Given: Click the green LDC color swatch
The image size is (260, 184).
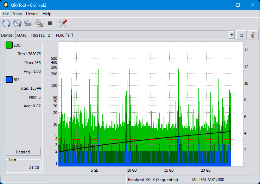Looking at the screenshot, I should click(x=9, y=45).
